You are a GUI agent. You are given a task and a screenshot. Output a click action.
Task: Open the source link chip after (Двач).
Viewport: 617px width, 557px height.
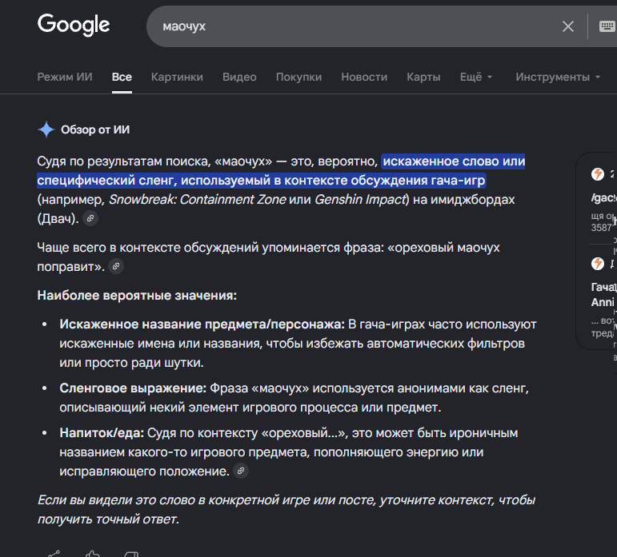click(x=90, y=218)
